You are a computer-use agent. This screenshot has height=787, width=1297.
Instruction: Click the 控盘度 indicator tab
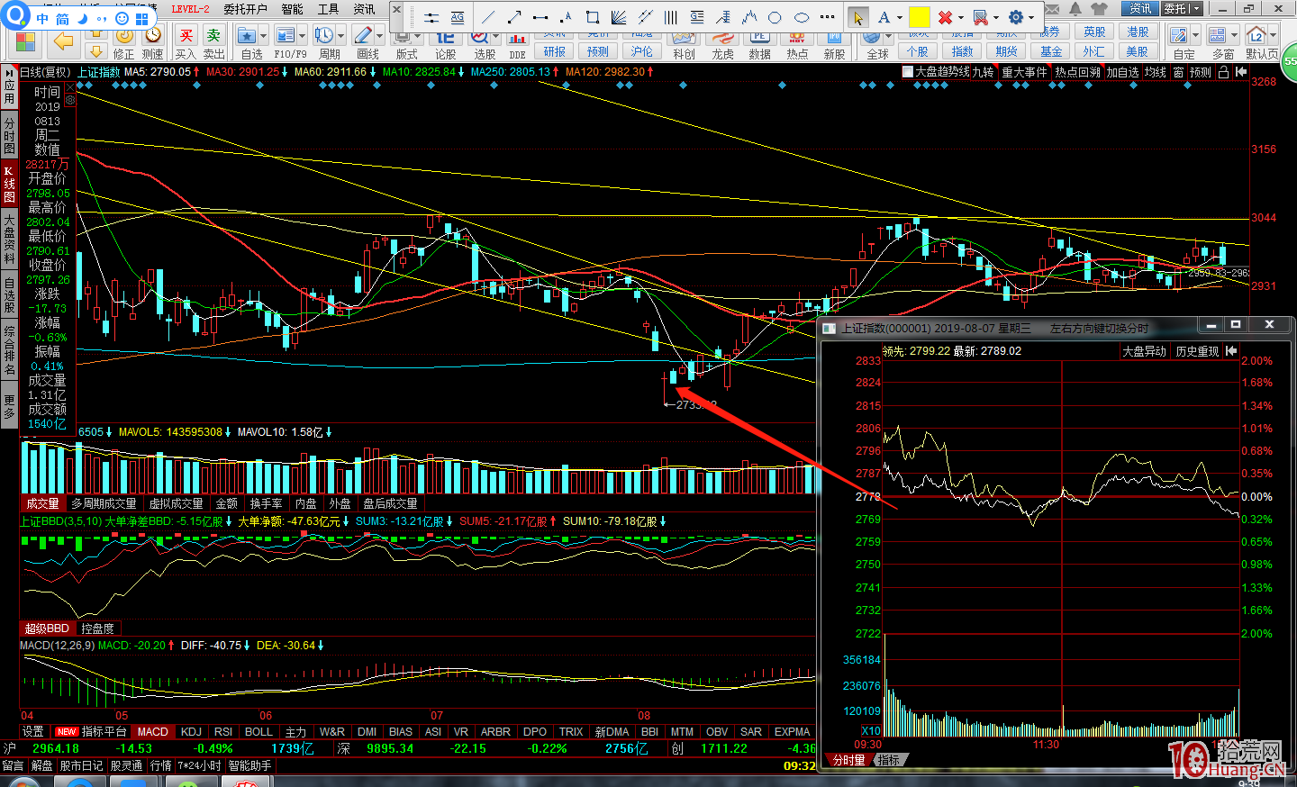pyautogui.click(x=97, y=629)
